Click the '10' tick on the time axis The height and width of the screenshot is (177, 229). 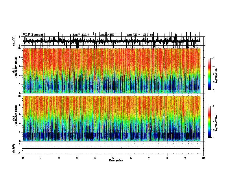(203, 158)
